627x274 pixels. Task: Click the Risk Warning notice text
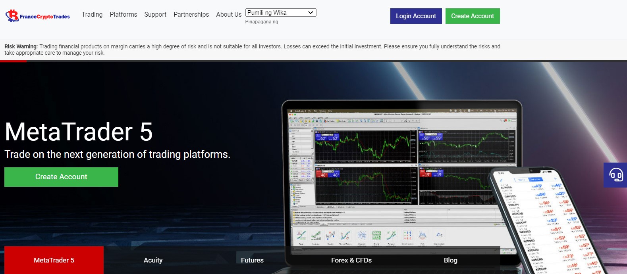[253, 50]
